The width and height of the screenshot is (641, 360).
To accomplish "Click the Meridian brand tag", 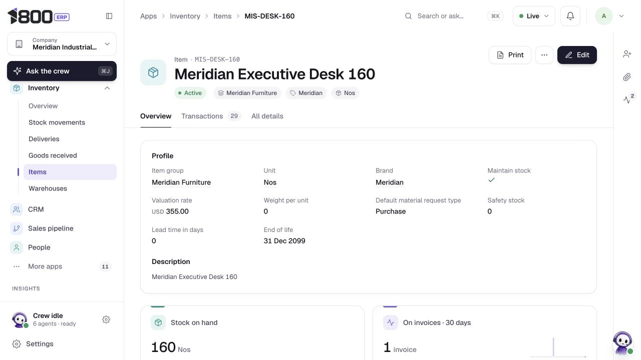I will click(x=306, y=93).
